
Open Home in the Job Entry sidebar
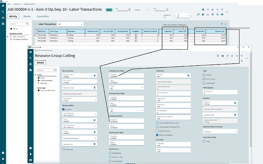[x=3, y=6]
